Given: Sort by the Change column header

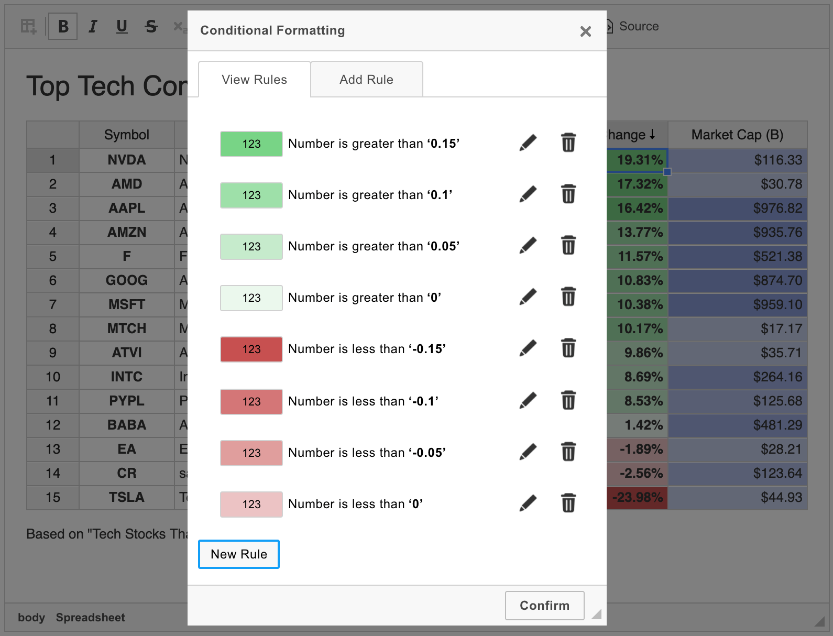Looking at the screenshot, I should click(637, 135).
